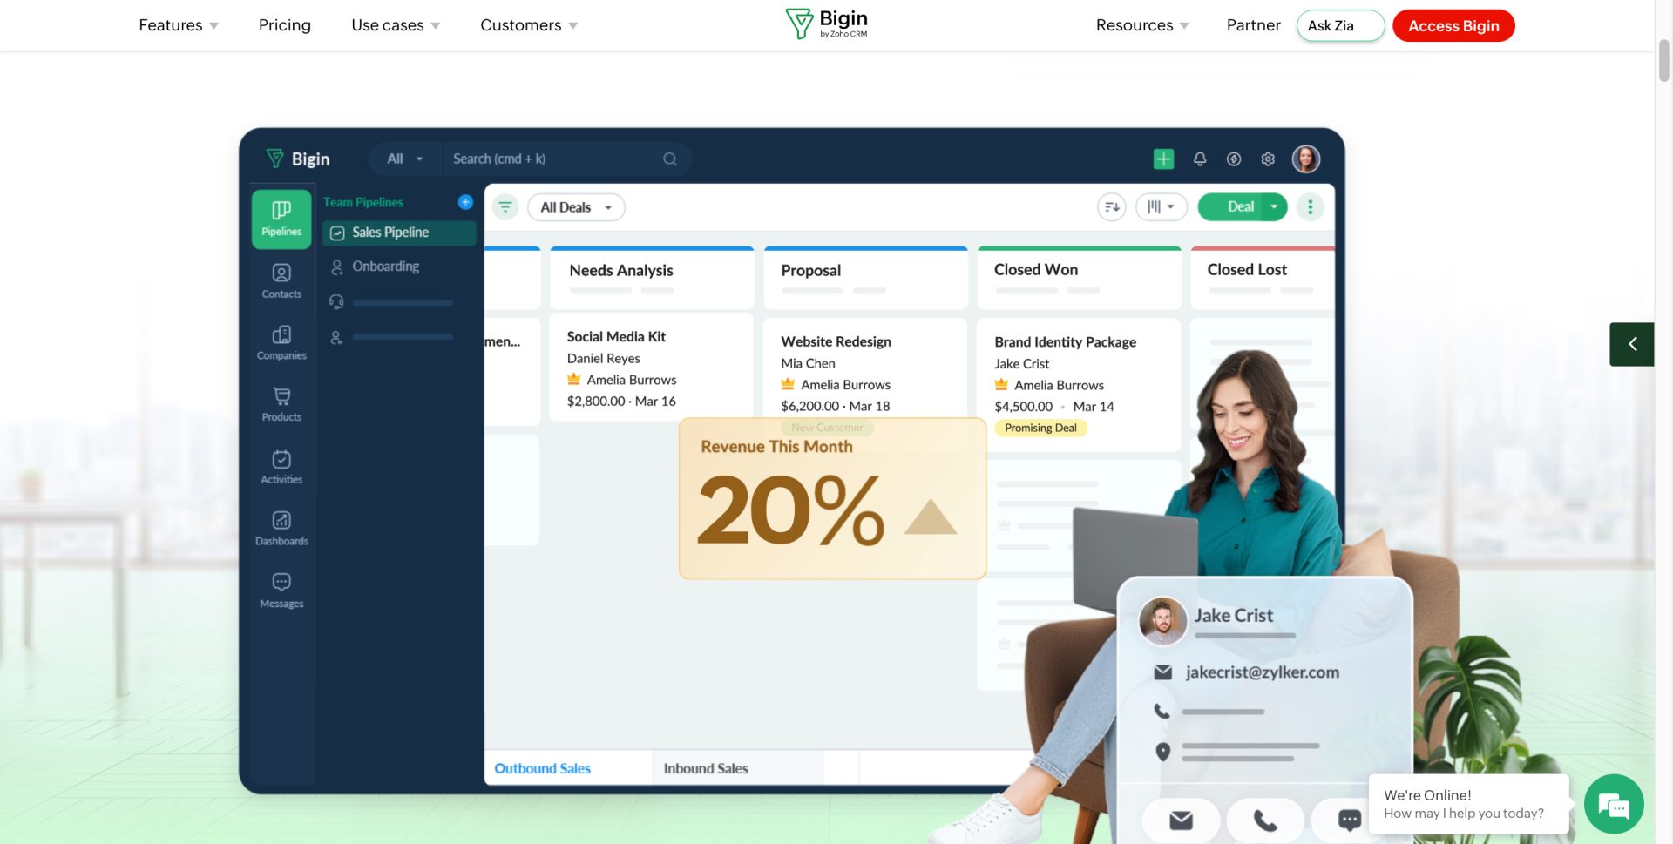This screenshot has height=844, width=1673.
Task: Click the email icon on Jake Crist card
Action: tap(1181, 820)
